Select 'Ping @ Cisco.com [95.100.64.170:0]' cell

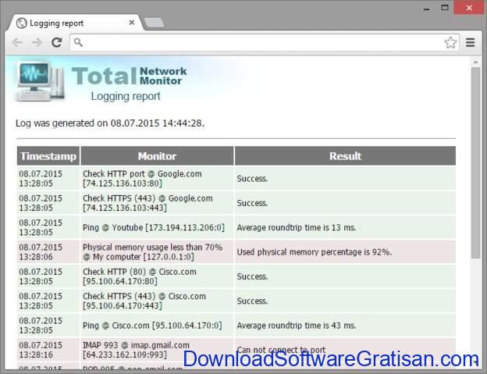click(x=157, y=326)
